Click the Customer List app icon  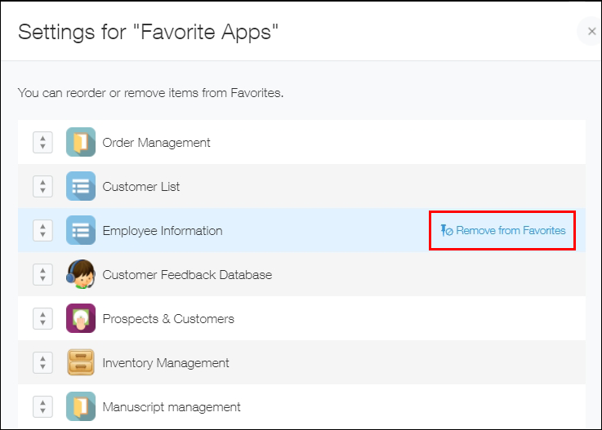pos(81,187)
